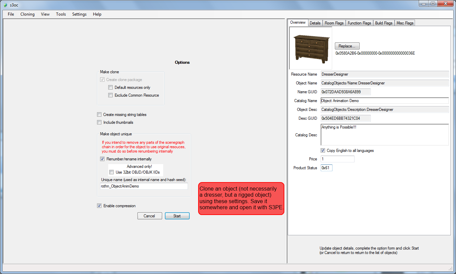Click the s3oc app icon in title bar
Viewport: 456px width, 274px height.
pyautogui.click(x=5, y=5)
